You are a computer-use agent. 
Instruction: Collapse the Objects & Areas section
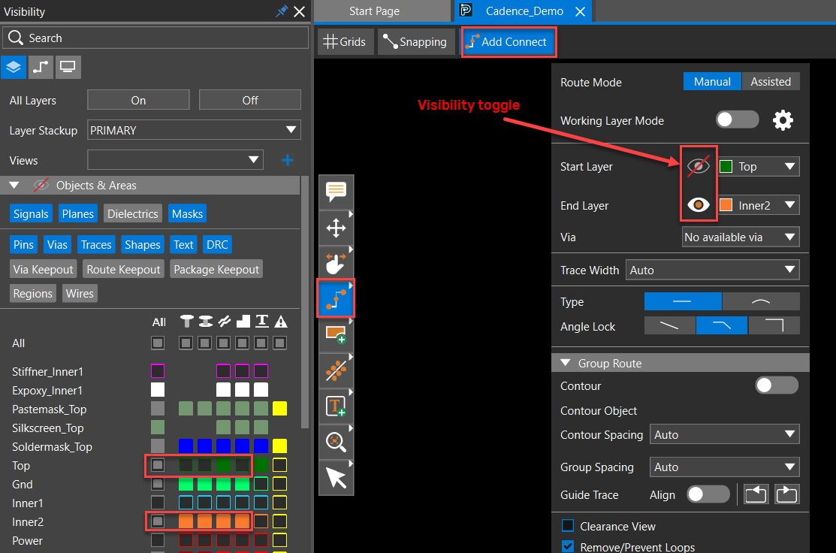click(x=14, y=185)
